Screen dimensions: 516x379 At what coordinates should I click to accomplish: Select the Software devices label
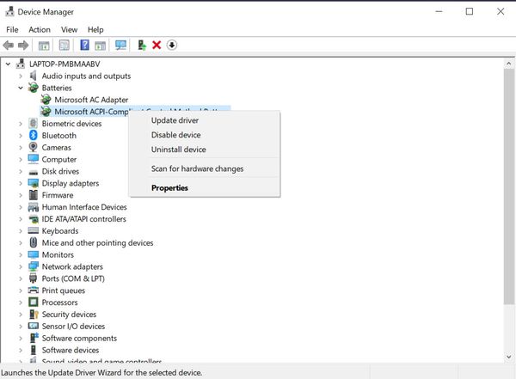(71, 350)
